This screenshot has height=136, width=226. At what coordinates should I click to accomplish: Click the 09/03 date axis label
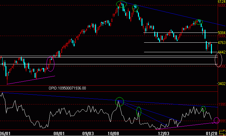(x=89, y=133)
